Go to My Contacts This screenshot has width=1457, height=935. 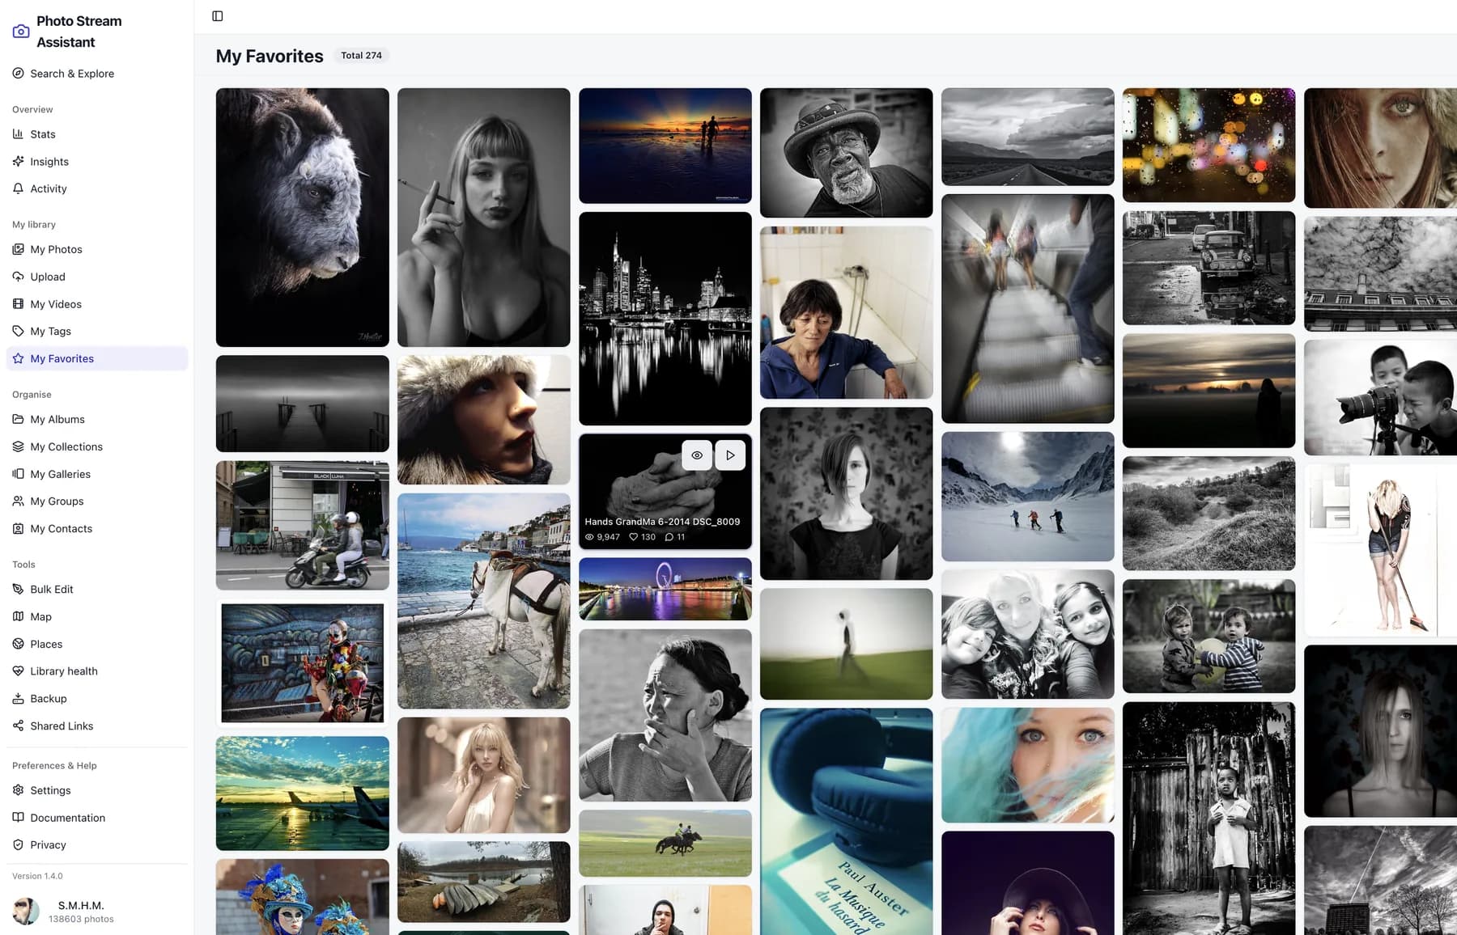(x=97, y=529)
